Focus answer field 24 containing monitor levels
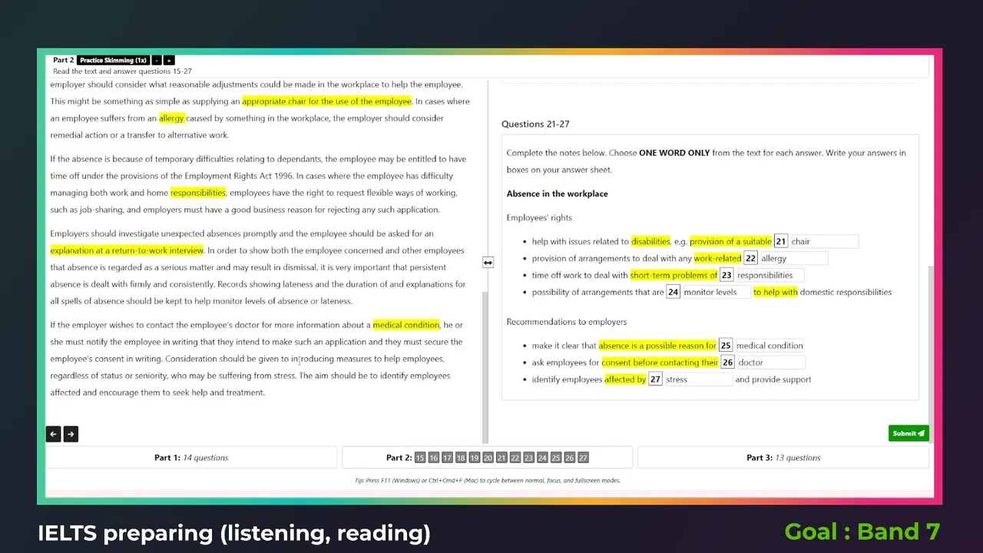Screen dimensions: 983x553 pyautogui.click(x=716, y=292)
